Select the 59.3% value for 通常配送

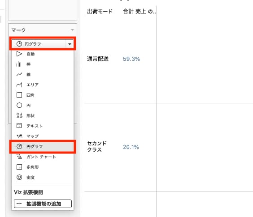(x=131, y=59)
